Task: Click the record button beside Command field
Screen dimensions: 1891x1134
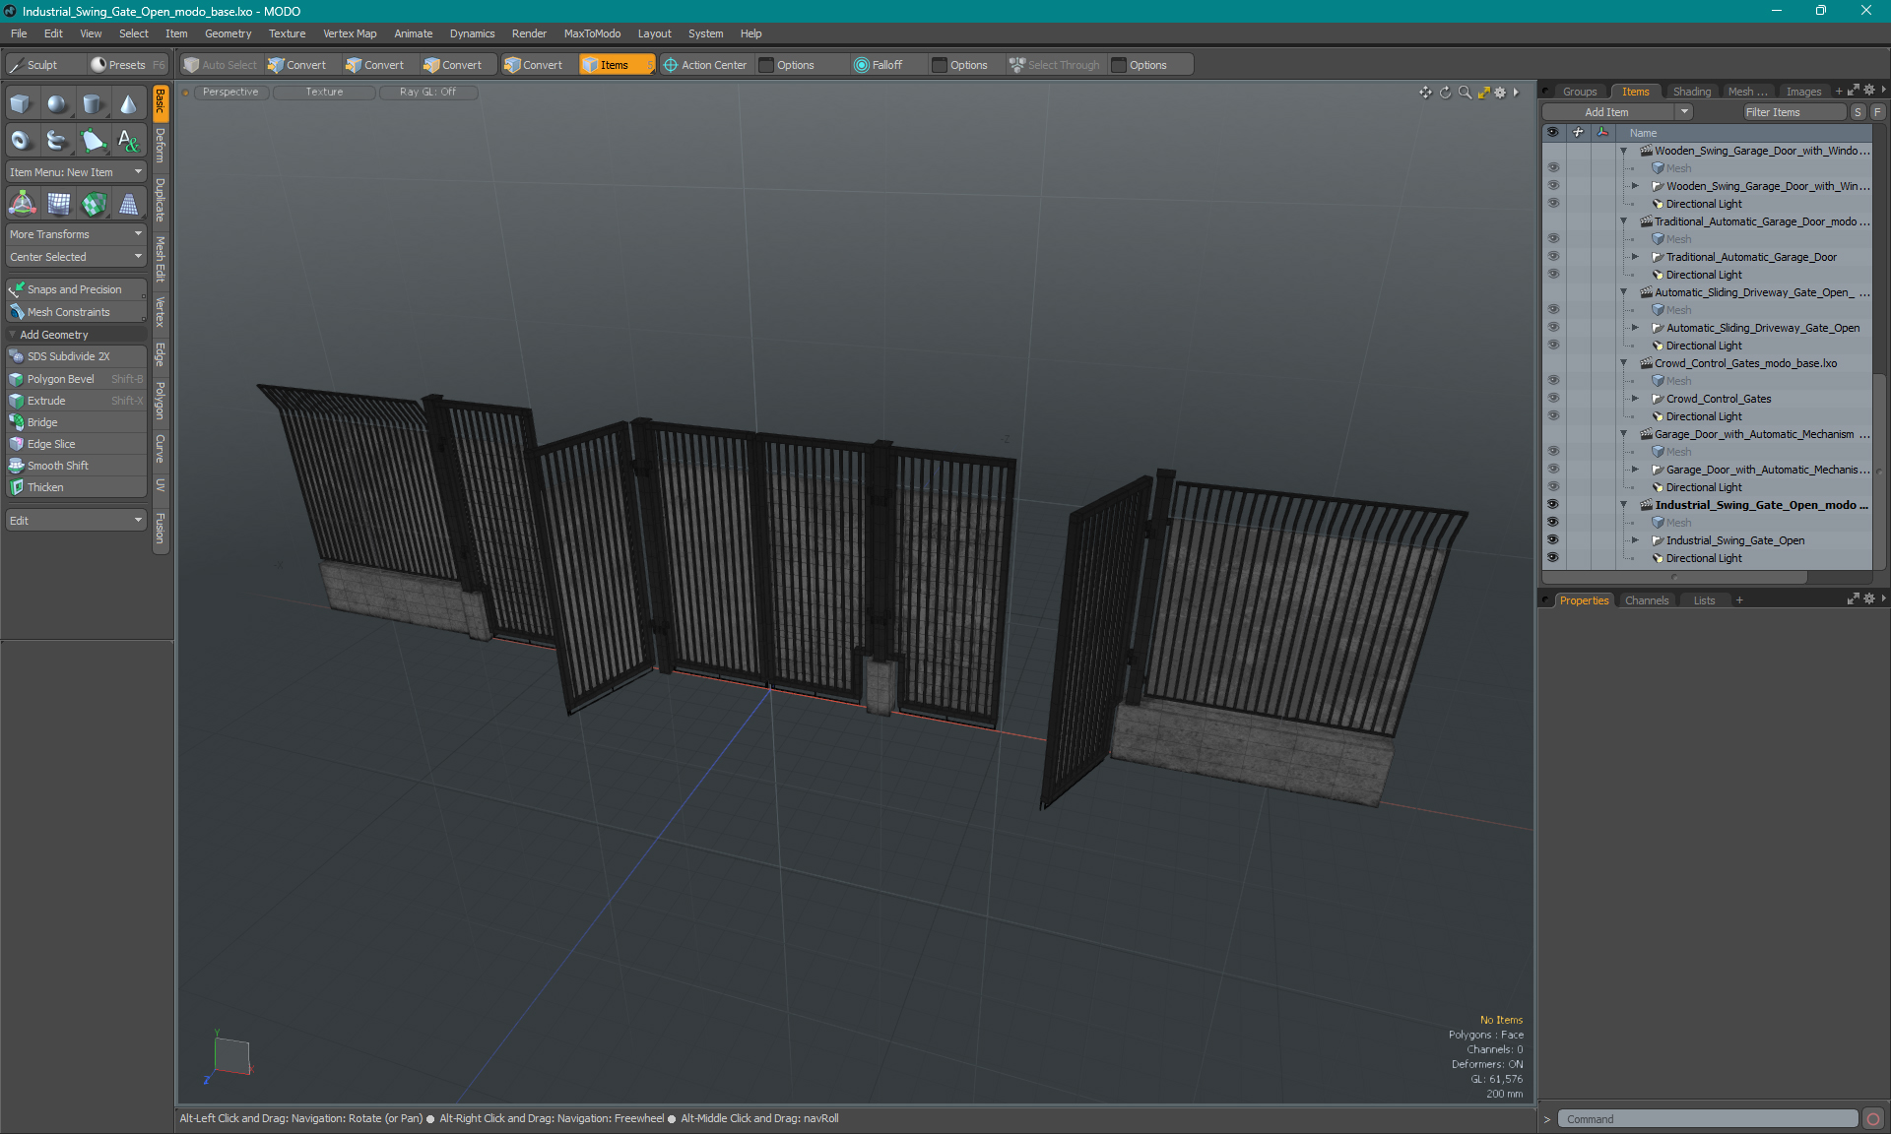Action: pos(1873,1119)
